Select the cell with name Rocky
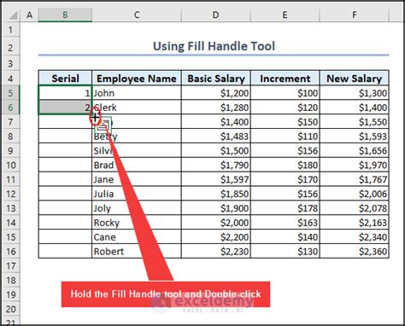 click(137, 223)
